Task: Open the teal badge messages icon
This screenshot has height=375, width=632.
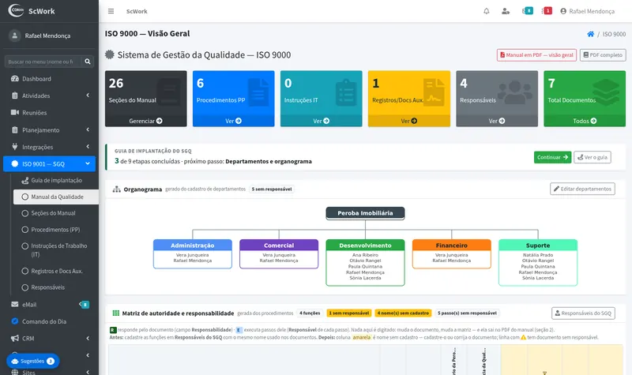Action: pyautogui.click(x=527, y=11)
